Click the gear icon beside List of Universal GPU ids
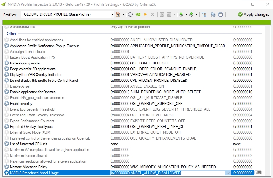The image size is (273, 178). tap(7, 144)
